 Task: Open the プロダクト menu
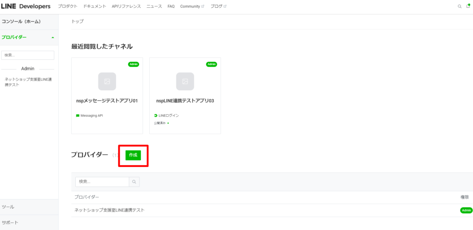tap(67, 6)
